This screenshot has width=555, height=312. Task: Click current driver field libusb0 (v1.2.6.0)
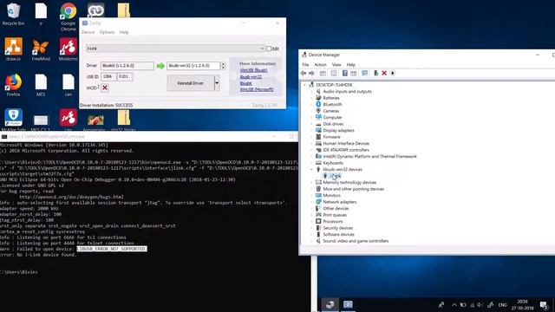(127, 66)
